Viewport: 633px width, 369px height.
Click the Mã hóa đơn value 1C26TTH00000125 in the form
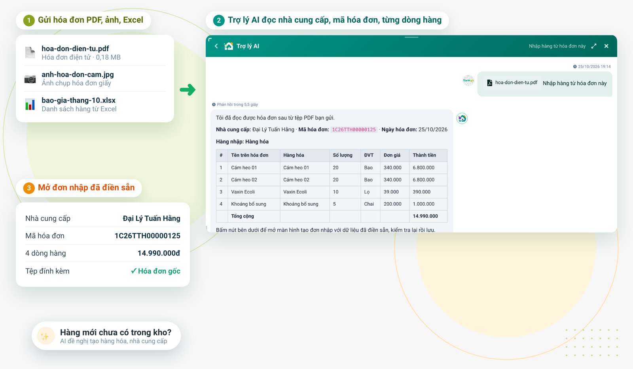click(147, 236)
